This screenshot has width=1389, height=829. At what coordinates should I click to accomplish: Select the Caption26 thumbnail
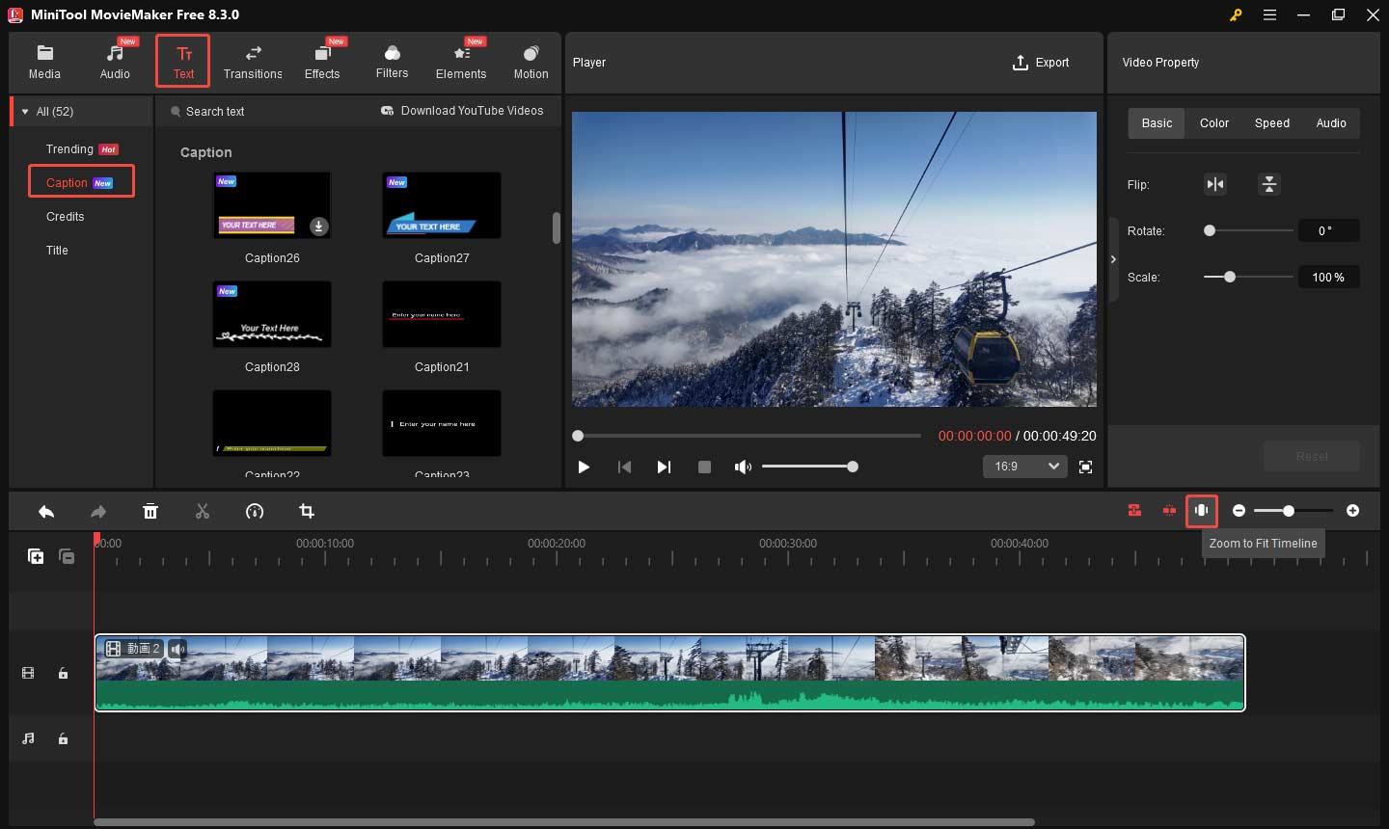point(272,205)
